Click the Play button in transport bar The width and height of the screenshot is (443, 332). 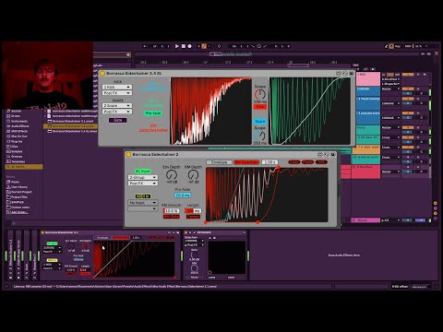[x=177, y=46]
